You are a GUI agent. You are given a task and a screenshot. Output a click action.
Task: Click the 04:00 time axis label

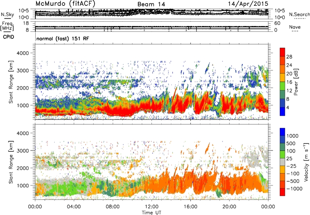(x=74, y=207)
